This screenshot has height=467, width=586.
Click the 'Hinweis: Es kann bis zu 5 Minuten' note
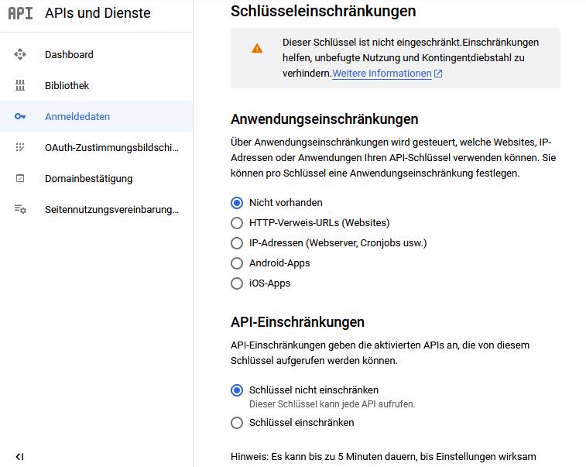click(x=383, y=456)
